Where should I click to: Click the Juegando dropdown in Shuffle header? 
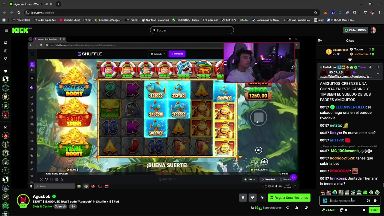click(x=158, y=54)
